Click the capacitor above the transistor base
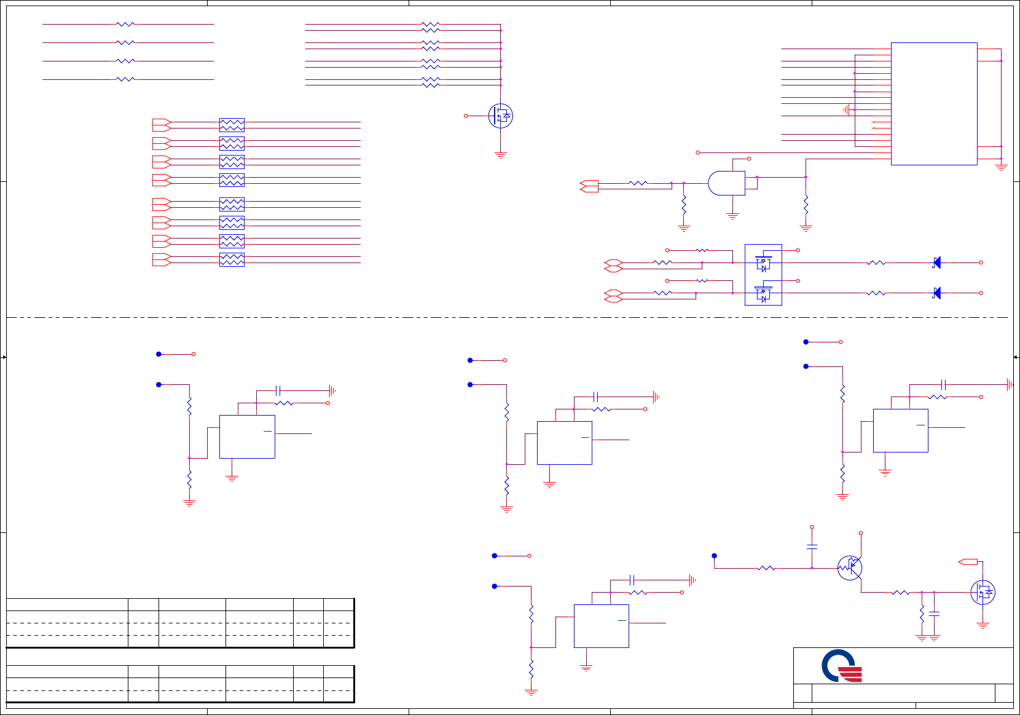Screen dimensions: 1020x715 [812, 546]
